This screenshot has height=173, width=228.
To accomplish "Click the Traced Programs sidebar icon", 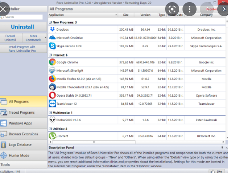I will pyautogui.click(x=3, y=112).
